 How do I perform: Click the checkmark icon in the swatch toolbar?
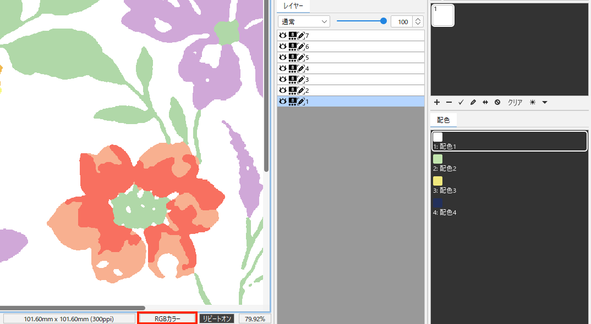pos(461,102)
